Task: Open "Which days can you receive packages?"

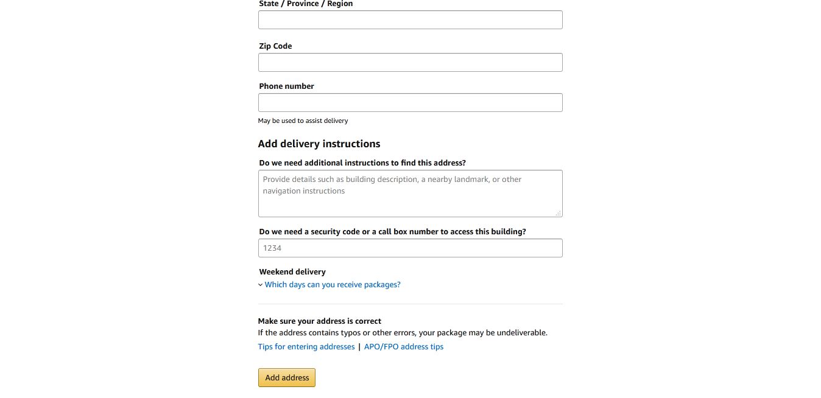Action: click(x=333, y=285)
